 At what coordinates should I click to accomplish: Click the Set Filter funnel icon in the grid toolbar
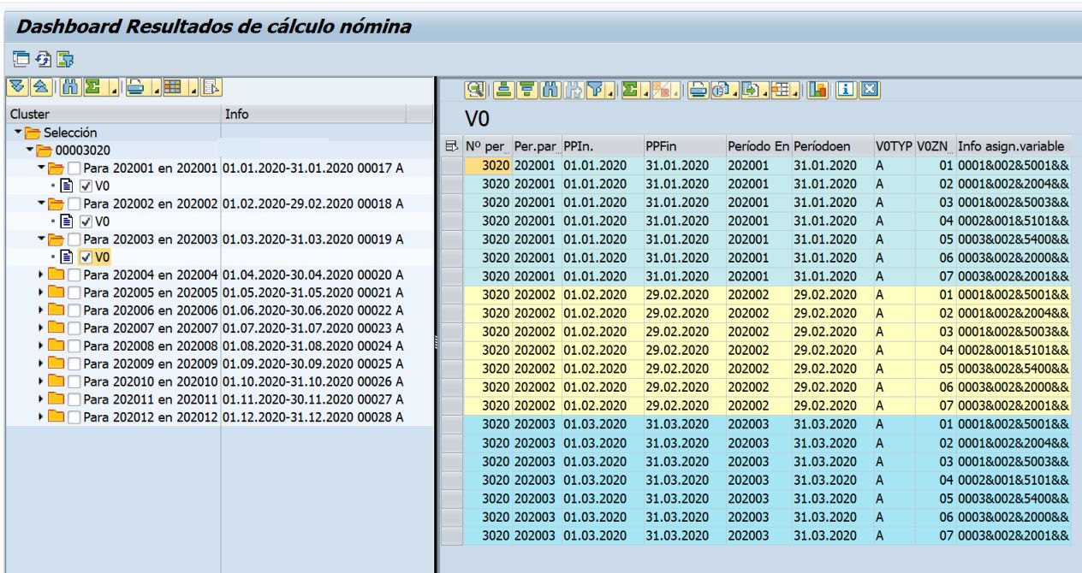[x=595, y=90]
